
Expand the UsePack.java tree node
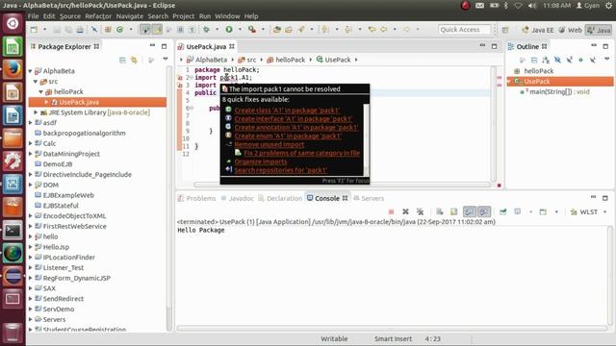(46, 102)
